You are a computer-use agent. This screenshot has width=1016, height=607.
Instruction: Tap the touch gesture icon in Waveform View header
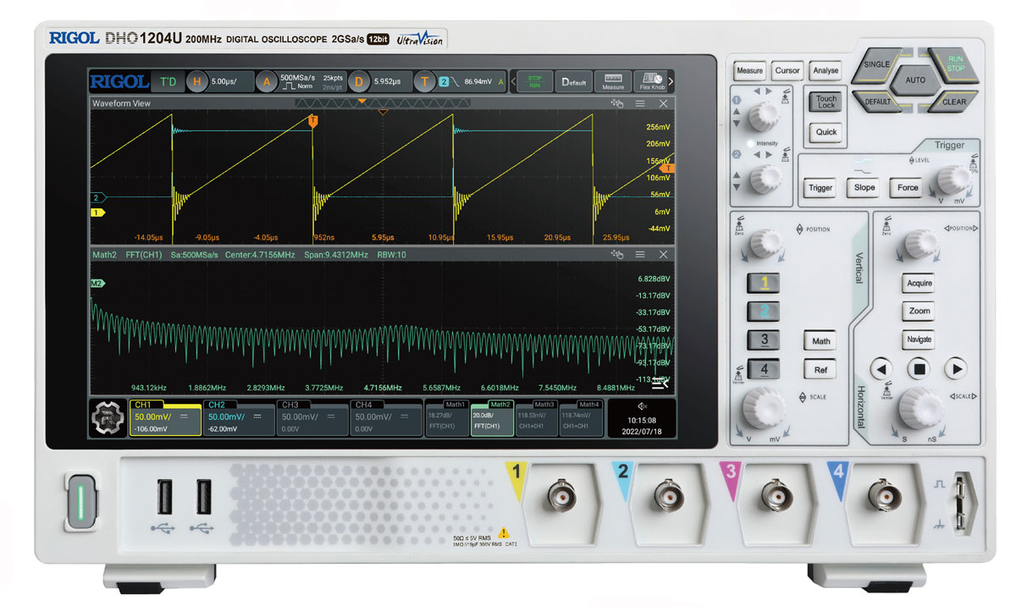617,103
